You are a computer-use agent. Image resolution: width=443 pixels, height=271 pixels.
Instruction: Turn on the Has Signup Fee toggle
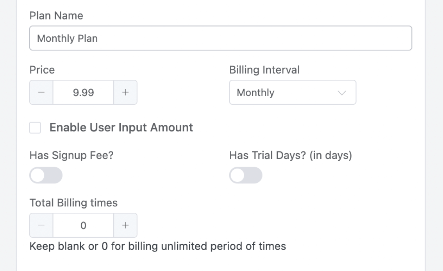(46, 175)
